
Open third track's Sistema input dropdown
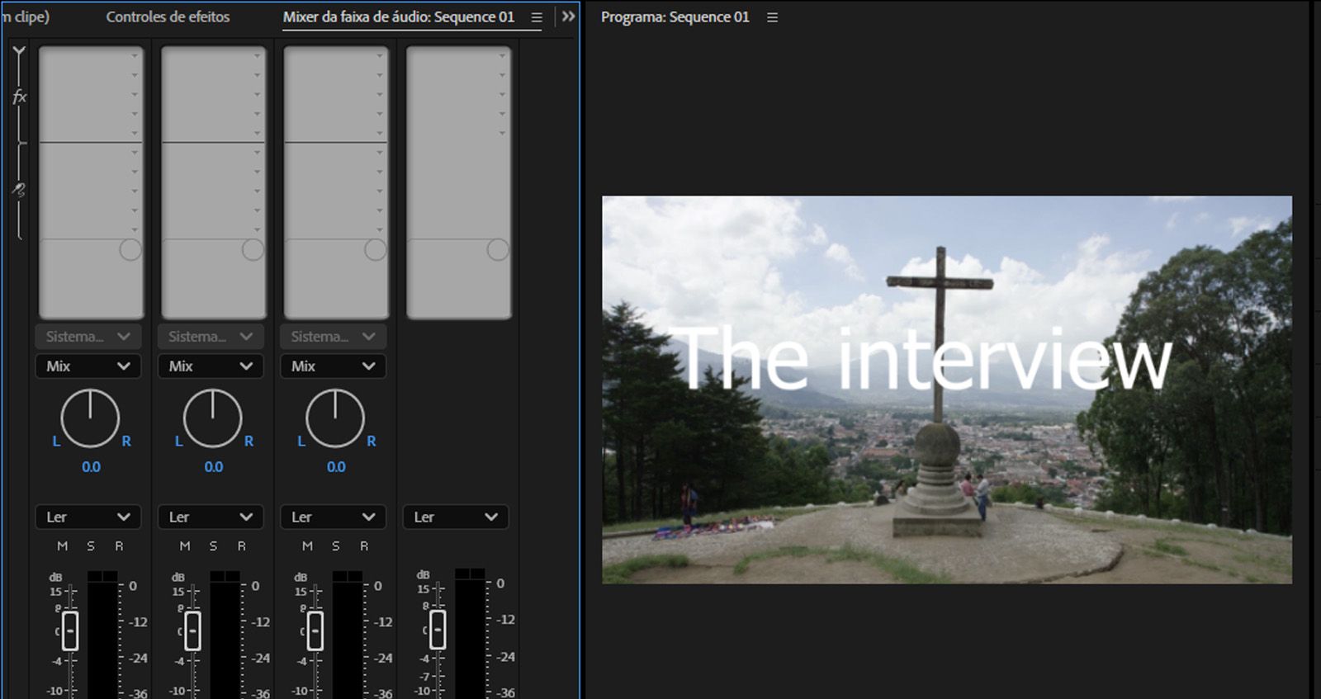(x=333, y=337)
